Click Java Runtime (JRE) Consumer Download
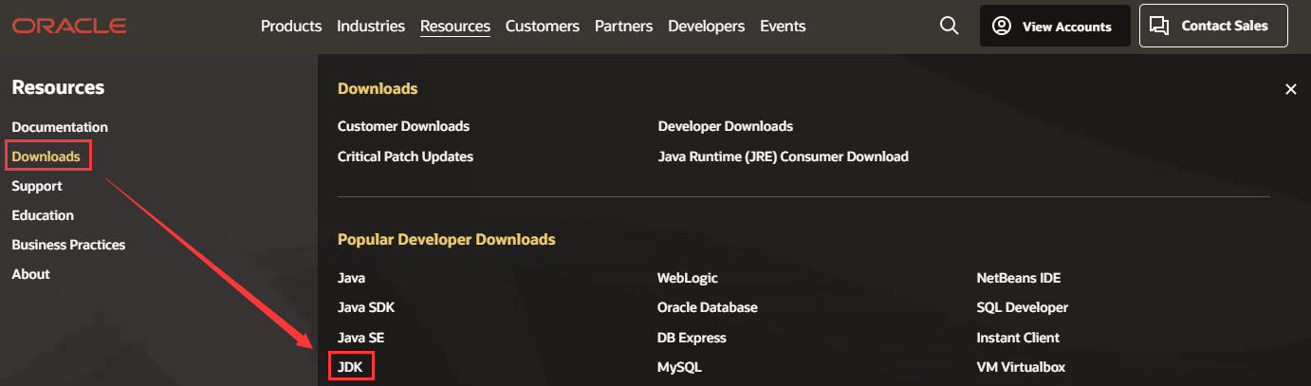The height and width of the screenshot is (386, 1311). click(x=783, y=156)
